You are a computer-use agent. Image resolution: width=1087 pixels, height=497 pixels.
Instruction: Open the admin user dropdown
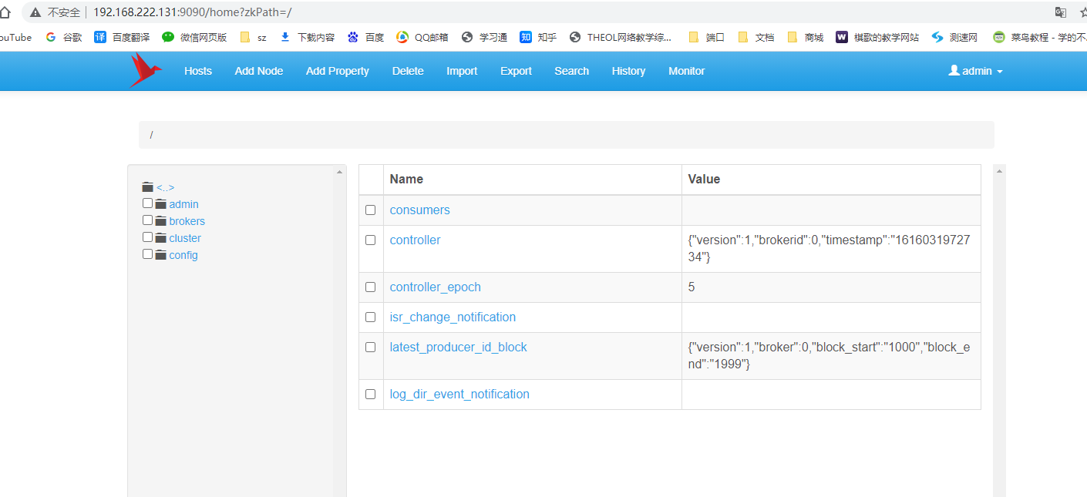click(x=974, y=71)
